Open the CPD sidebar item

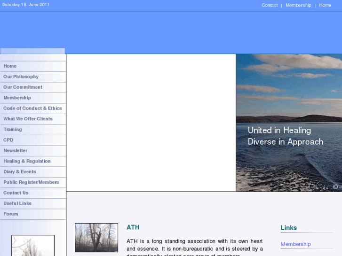pyautogui.click(x=33, y=140)
